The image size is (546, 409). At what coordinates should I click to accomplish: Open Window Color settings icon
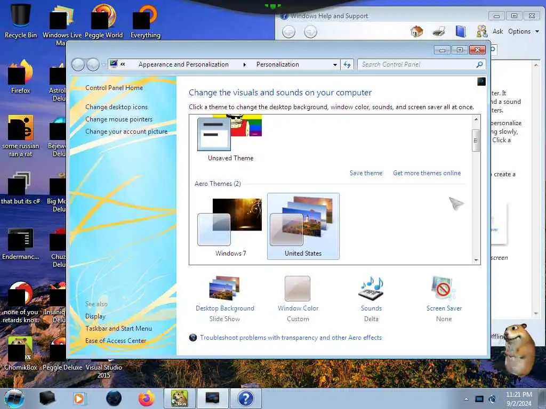point(298,289)
